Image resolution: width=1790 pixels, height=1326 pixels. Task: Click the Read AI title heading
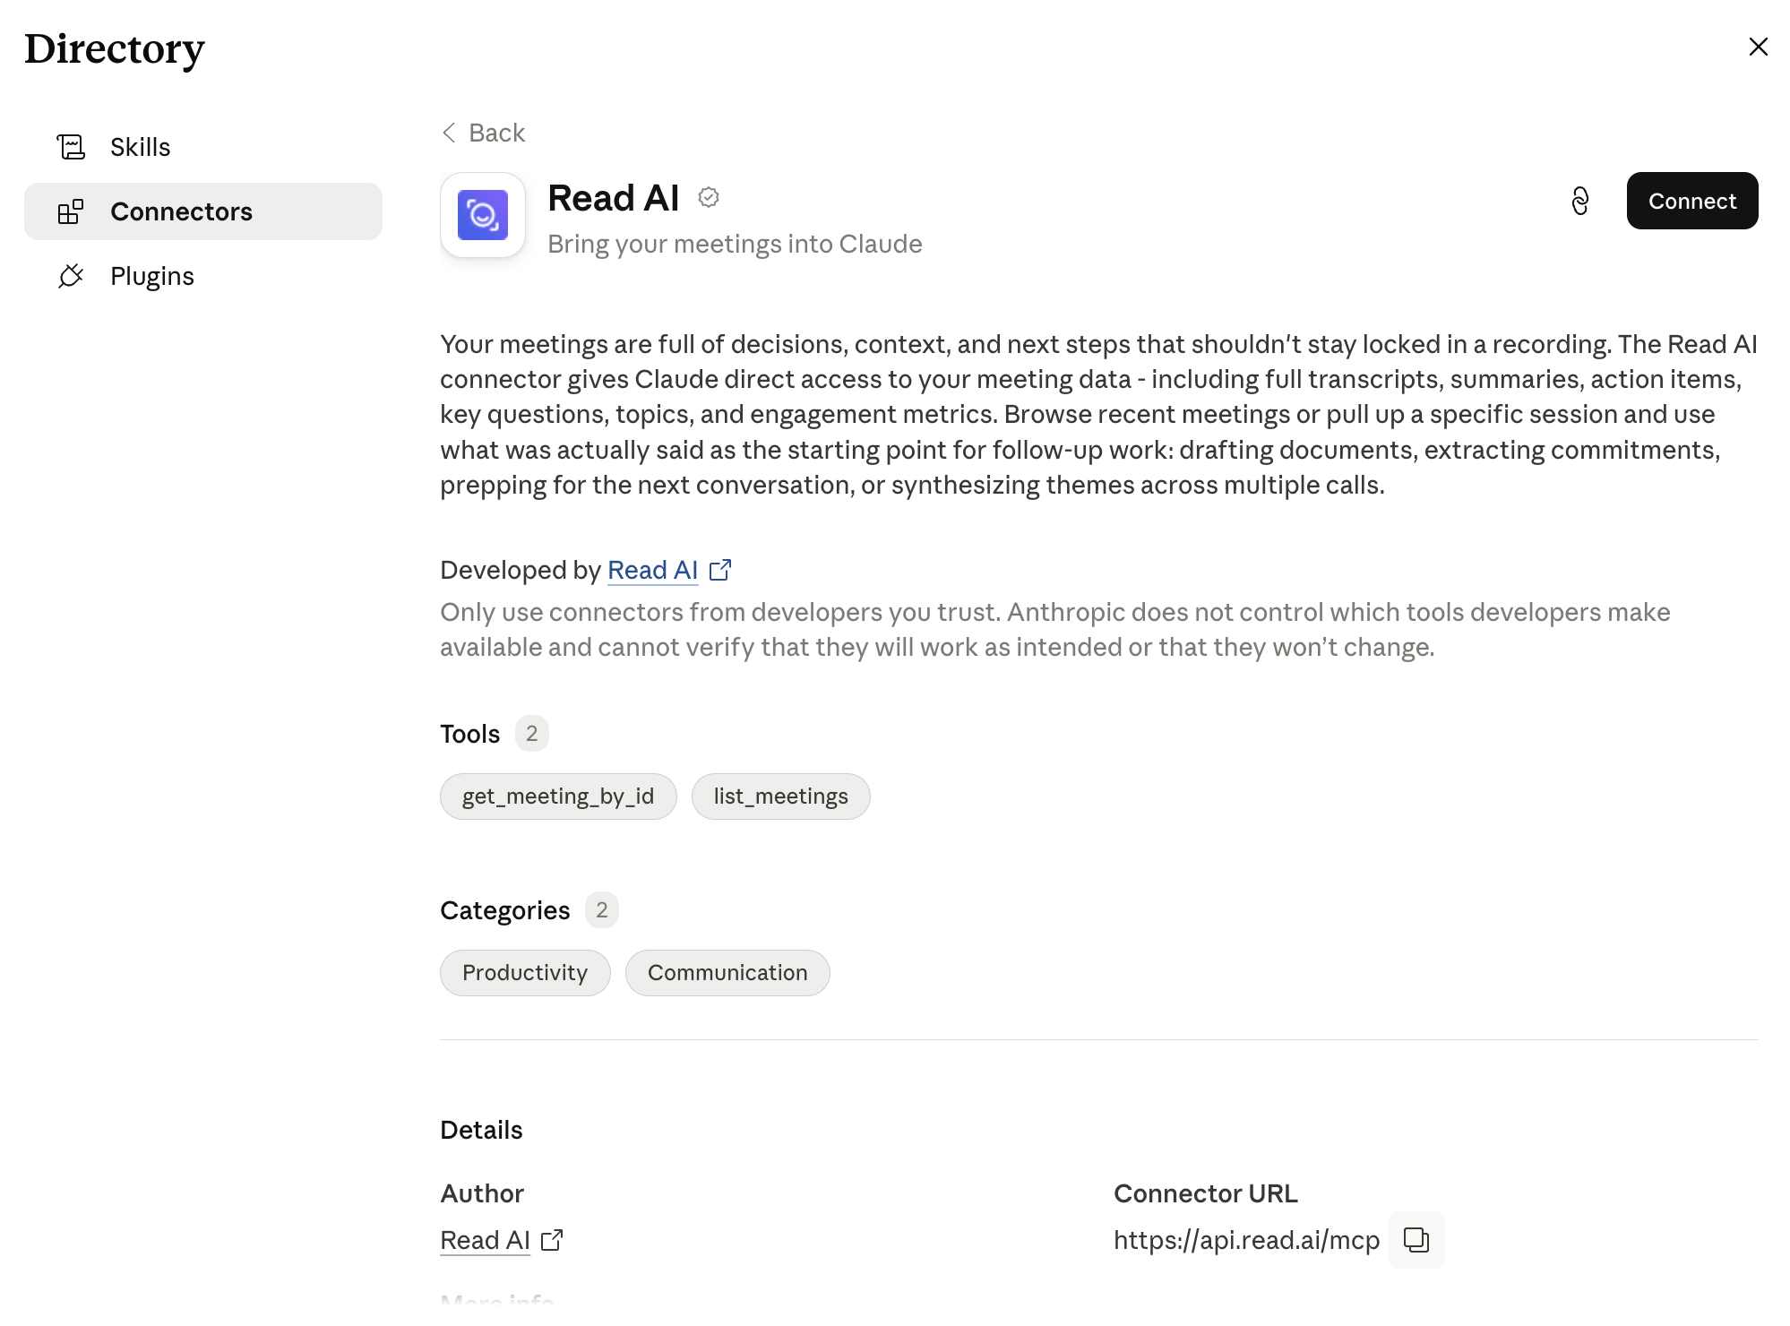(614, 198)
